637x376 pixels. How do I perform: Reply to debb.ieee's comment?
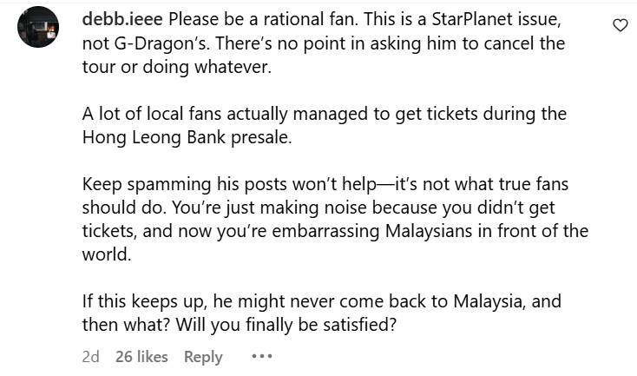(203, 357)
